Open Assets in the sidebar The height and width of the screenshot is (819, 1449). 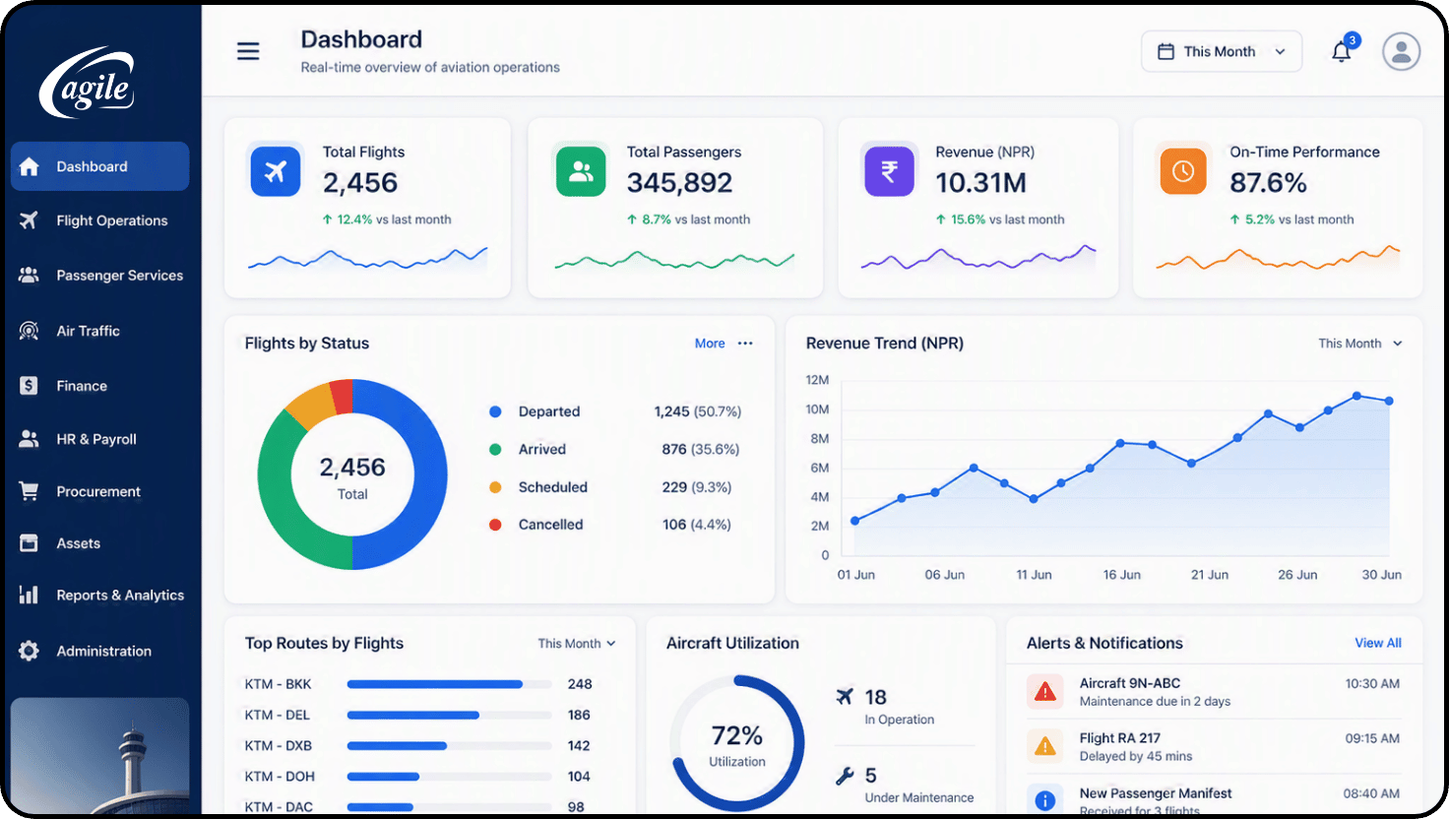point(99,543)
